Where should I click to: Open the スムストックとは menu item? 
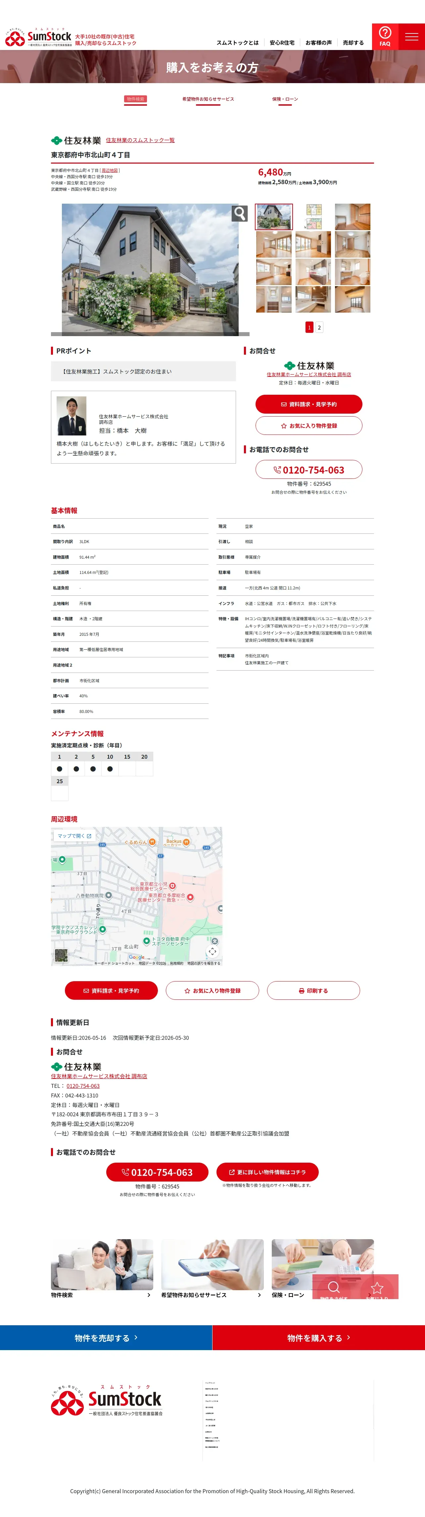click(237, 43)
